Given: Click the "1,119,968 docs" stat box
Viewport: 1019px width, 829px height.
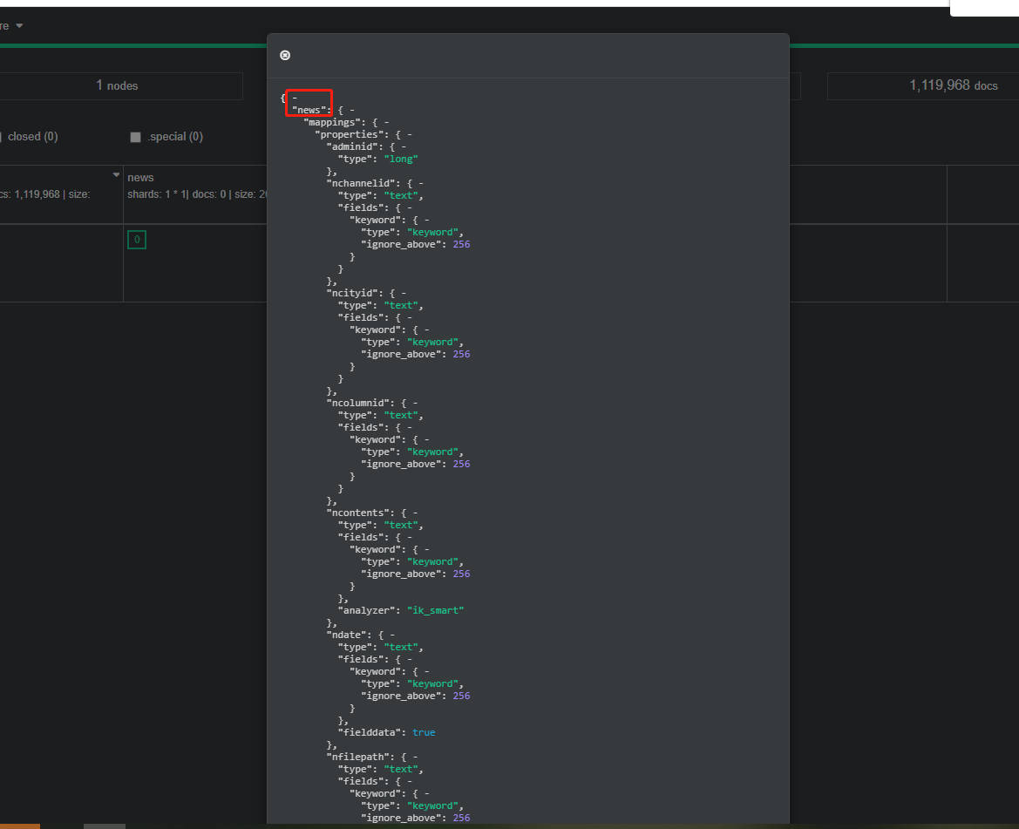Looking at the screenshot, I should pyautogui.click(x=923, y=85).
